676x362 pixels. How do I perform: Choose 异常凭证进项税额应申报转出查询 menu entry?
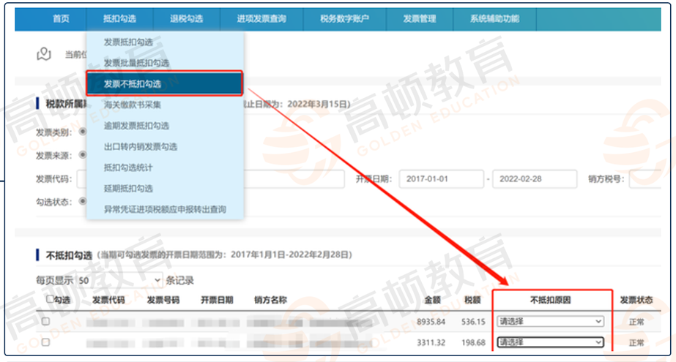click(x=165, y=209)
